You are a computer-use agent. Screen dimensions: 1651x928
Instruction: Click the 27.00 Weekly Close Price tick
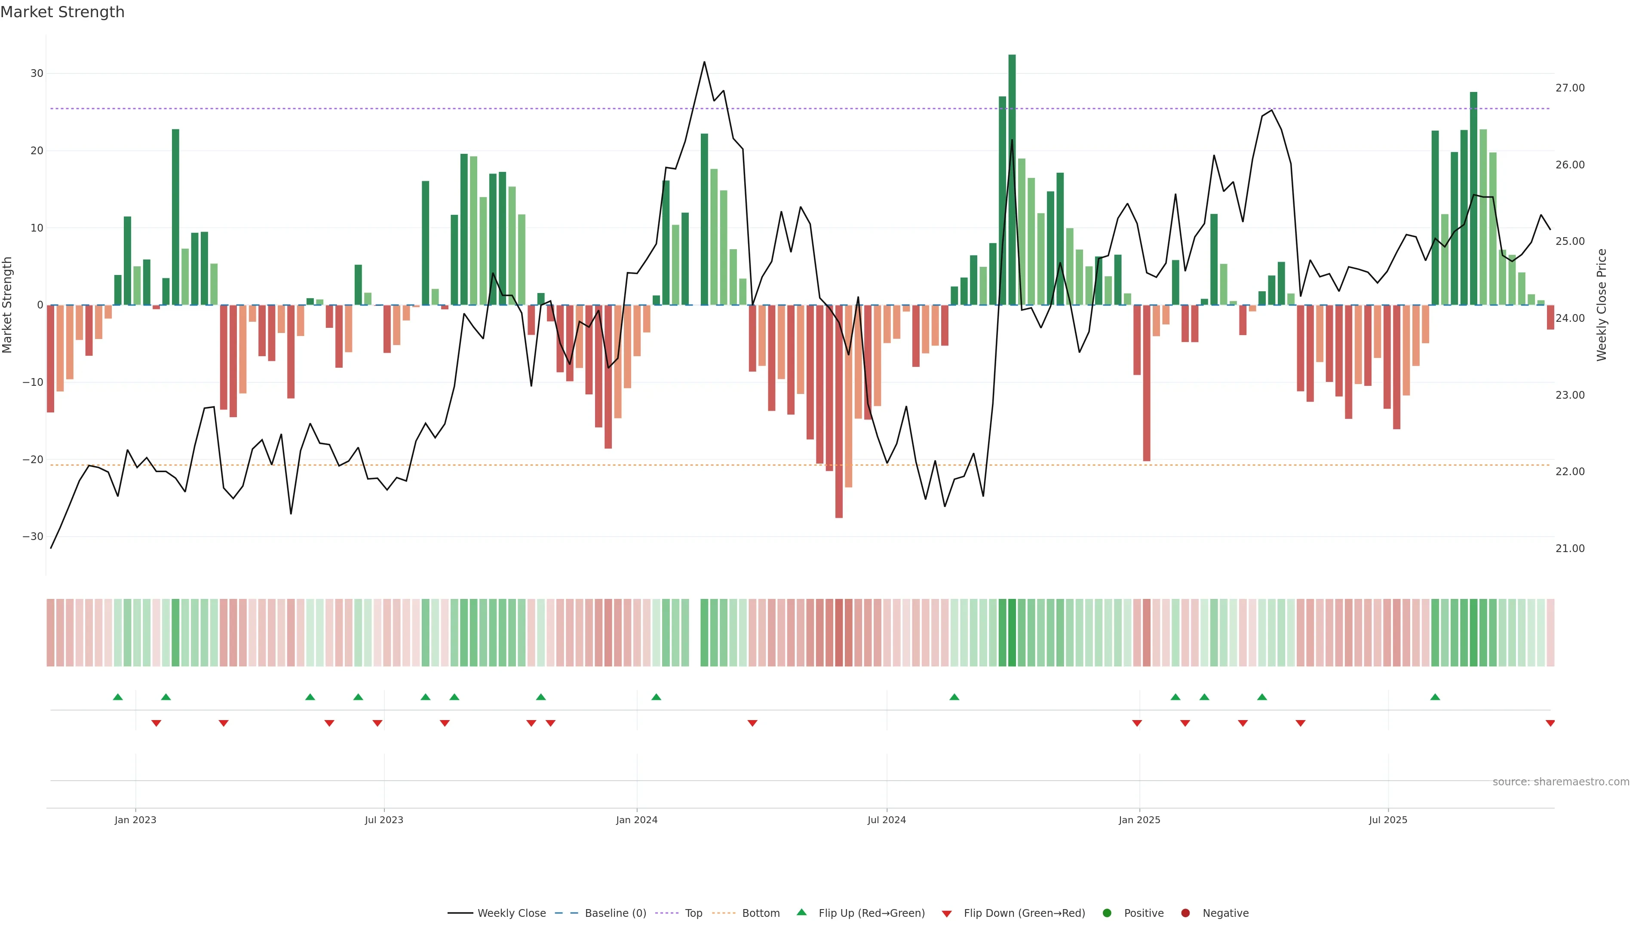[1570, 88]
